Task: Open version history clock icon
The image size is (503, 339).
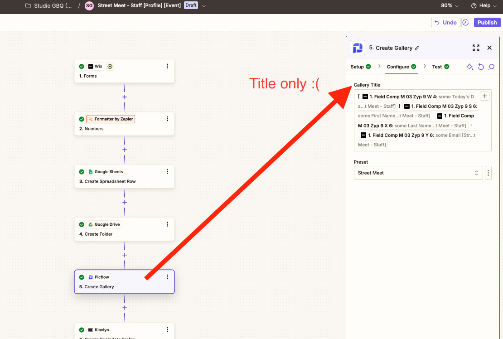Action: (x=466, y=23)
